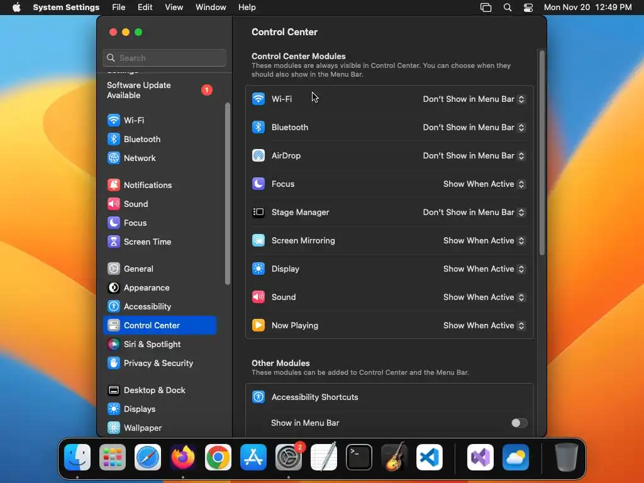
Task: Open Bluetooth in the sidebar
Action: click(x=159, y=139)
